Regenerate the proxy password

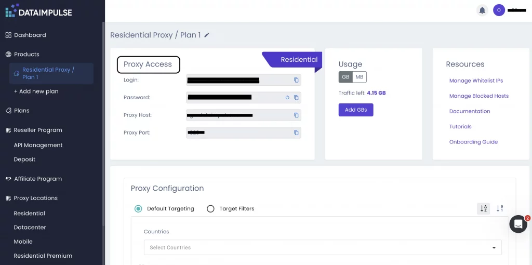[x=287, y=98]
